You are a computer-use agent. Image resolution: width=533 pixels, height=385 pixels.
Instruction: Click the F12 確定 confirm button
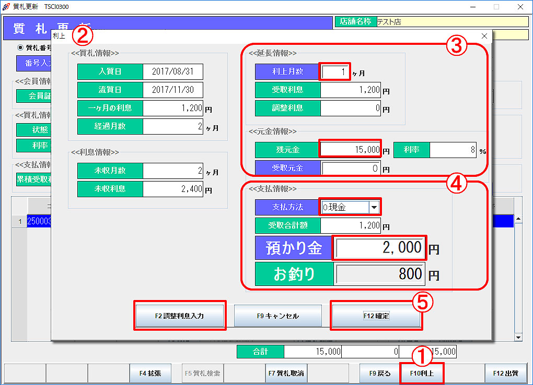pyautogui.click(x=376, y=316)
